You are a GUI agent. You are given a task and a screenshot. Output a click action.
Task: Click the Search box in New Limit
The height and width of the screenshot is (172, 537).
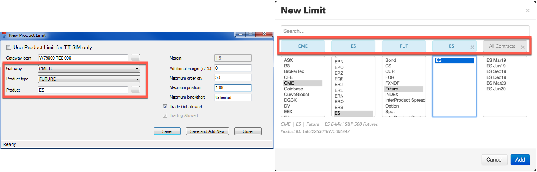pyautogui.click(x=405, y=31)
